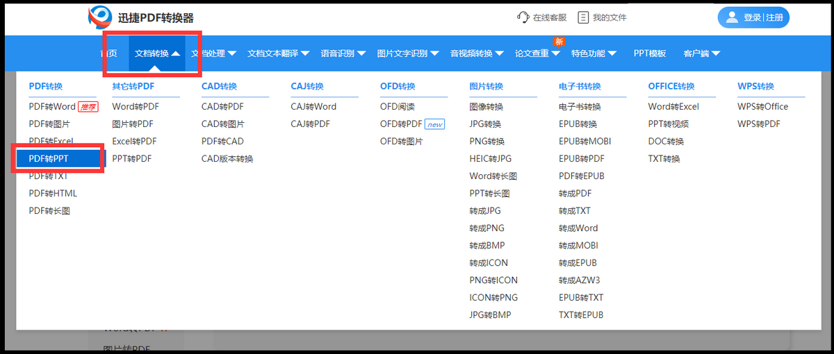
Task: Expand the 特色功能 menu
Action: click(593, 53)
